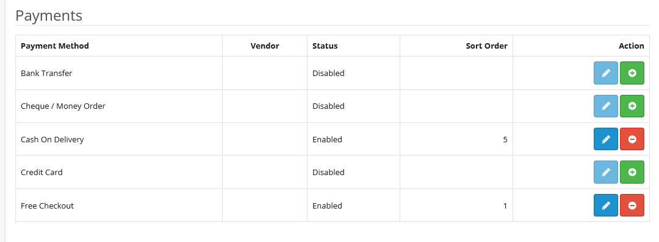Uninstall Cash On Delivery with red button
The height and width of the screenshot is (242, 659).
point(632,139)
